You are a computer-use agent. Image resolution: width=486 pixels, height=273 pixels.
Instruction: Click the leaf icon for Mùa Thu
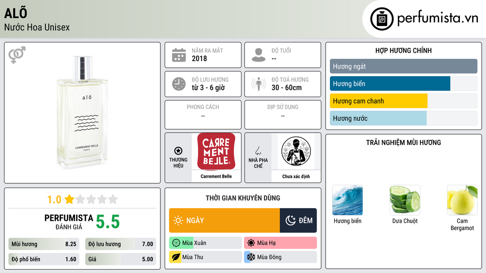(176, 257)
